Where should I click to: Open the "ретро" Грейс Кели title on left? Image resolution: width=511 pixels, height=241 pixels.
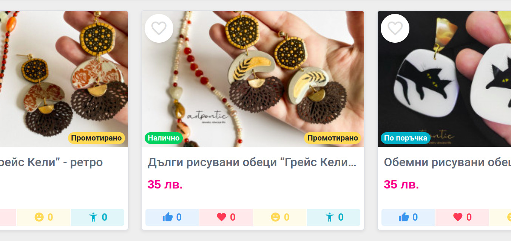pyautogui.click(x=51, y=163)
